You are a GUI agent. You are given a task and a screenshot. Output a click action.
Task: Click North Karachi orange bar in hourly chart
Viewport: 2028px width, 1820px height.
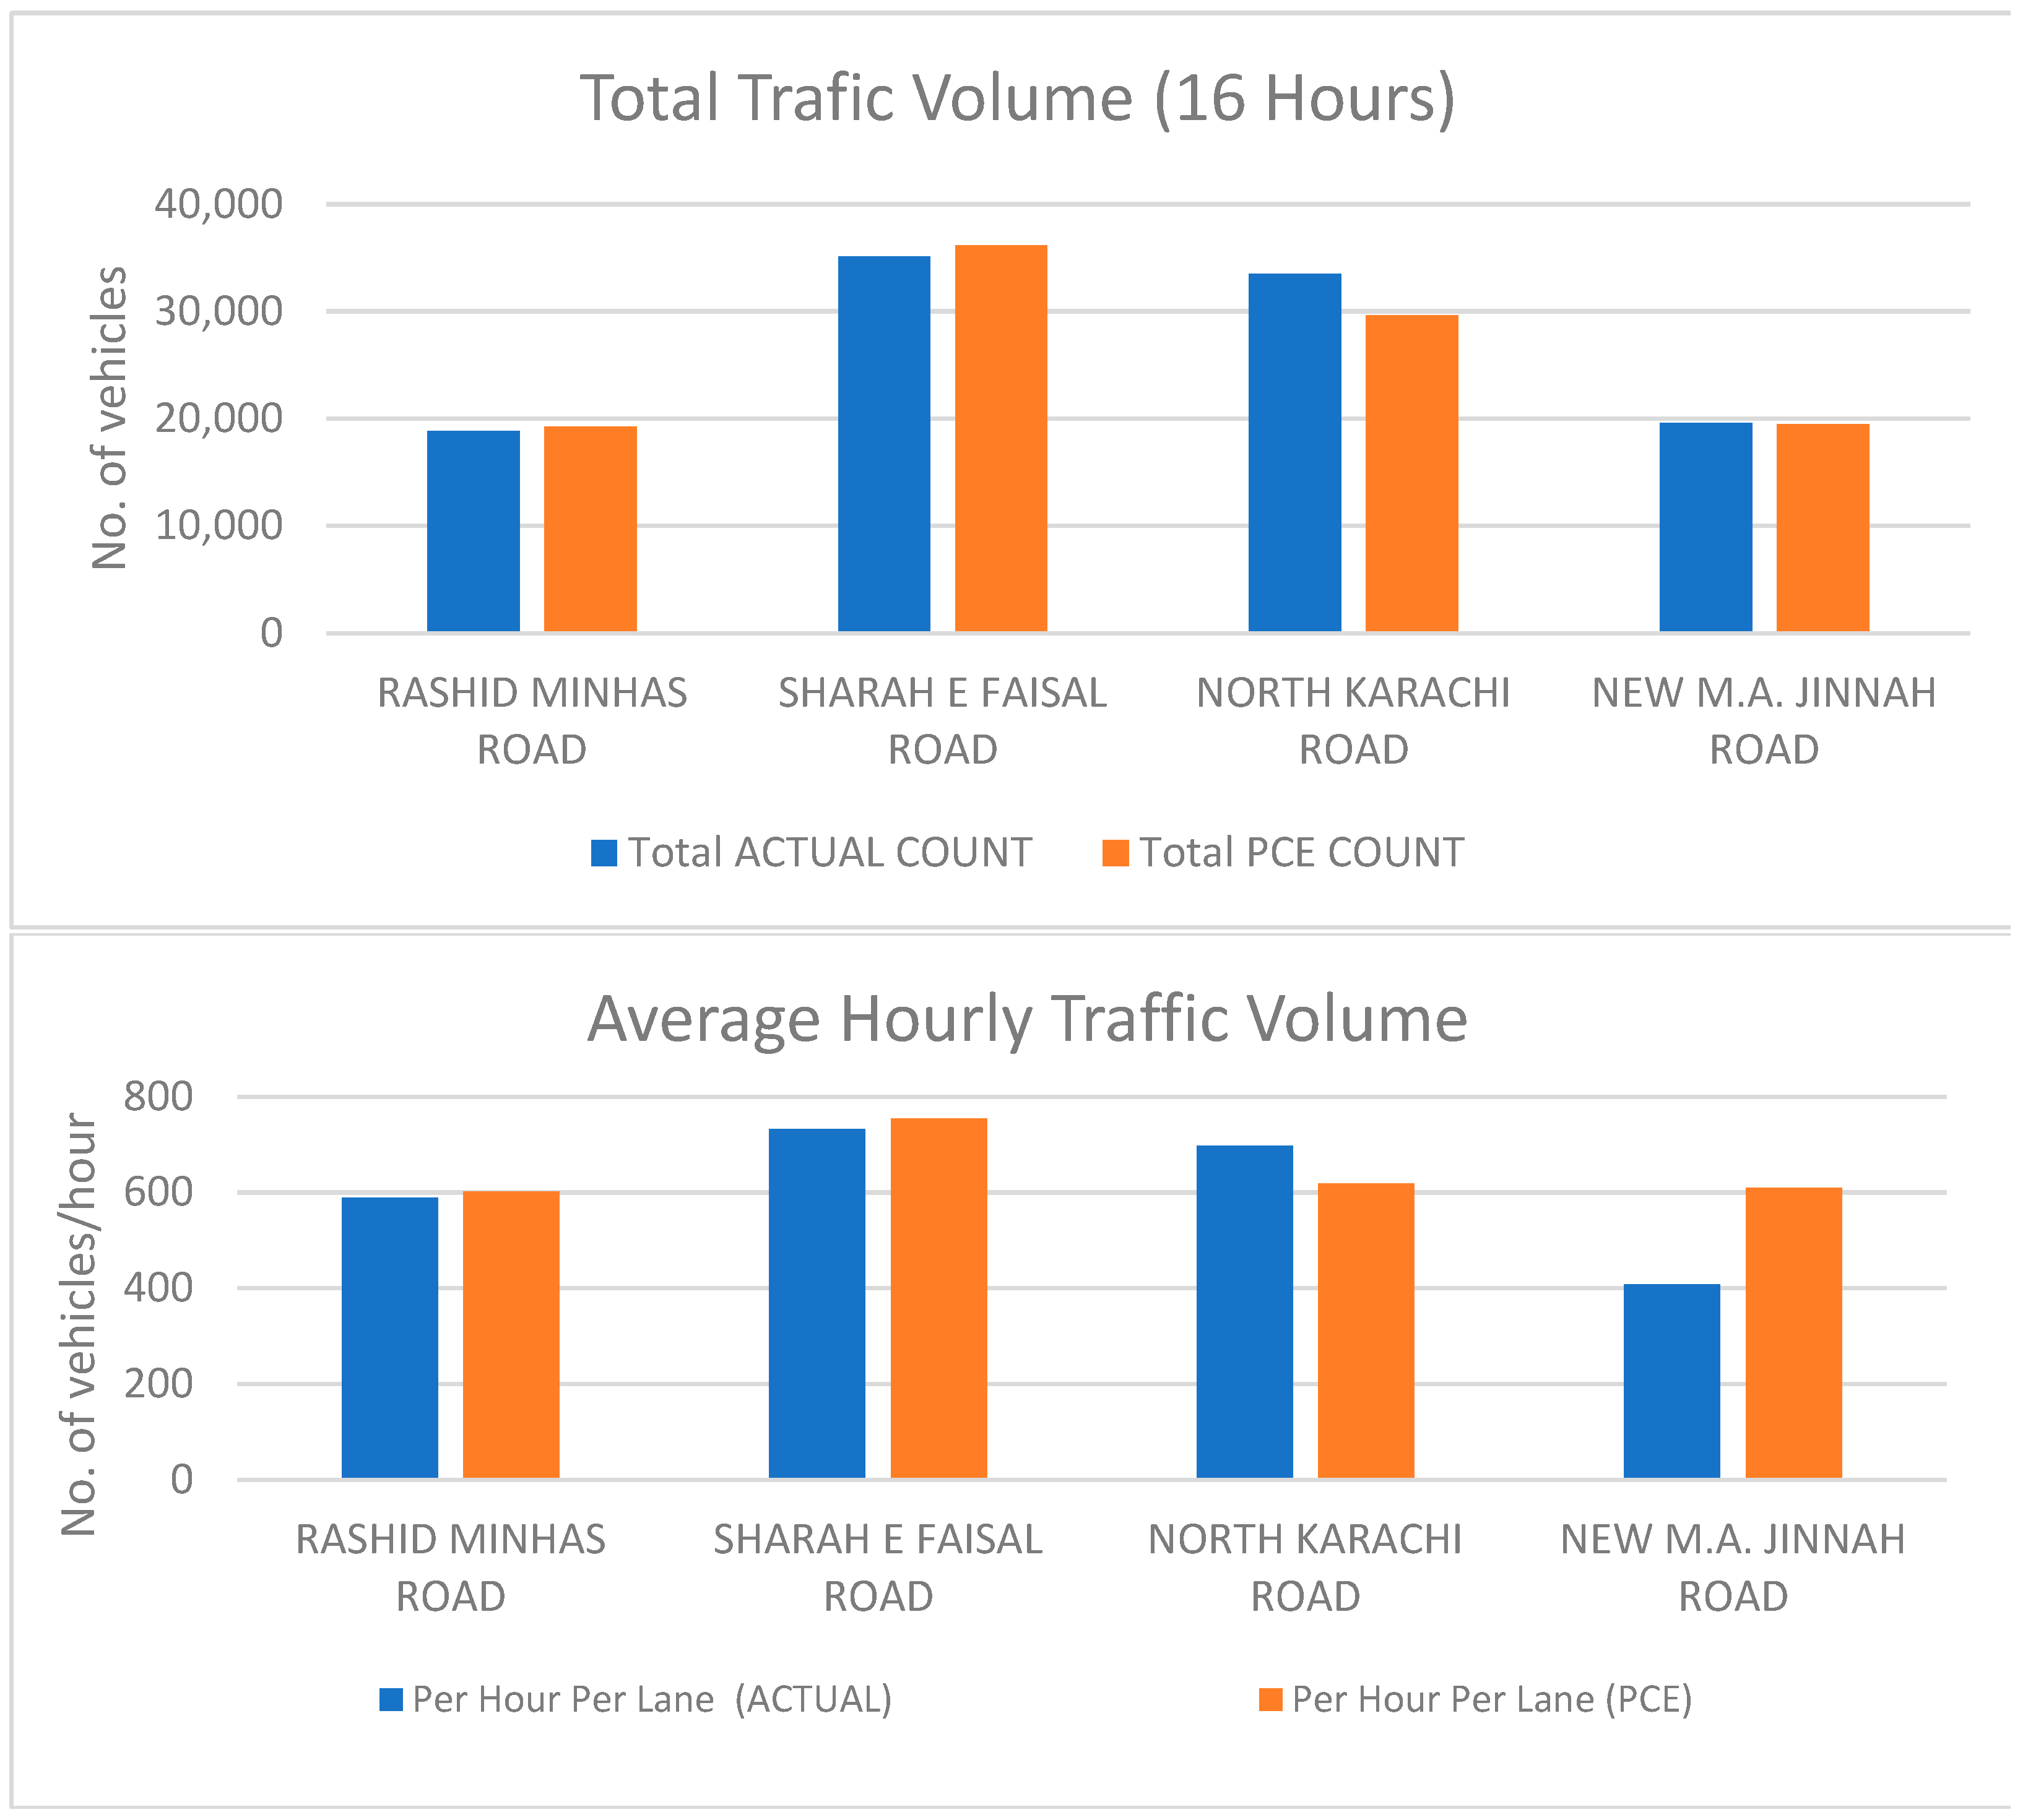(1366, 1331)
